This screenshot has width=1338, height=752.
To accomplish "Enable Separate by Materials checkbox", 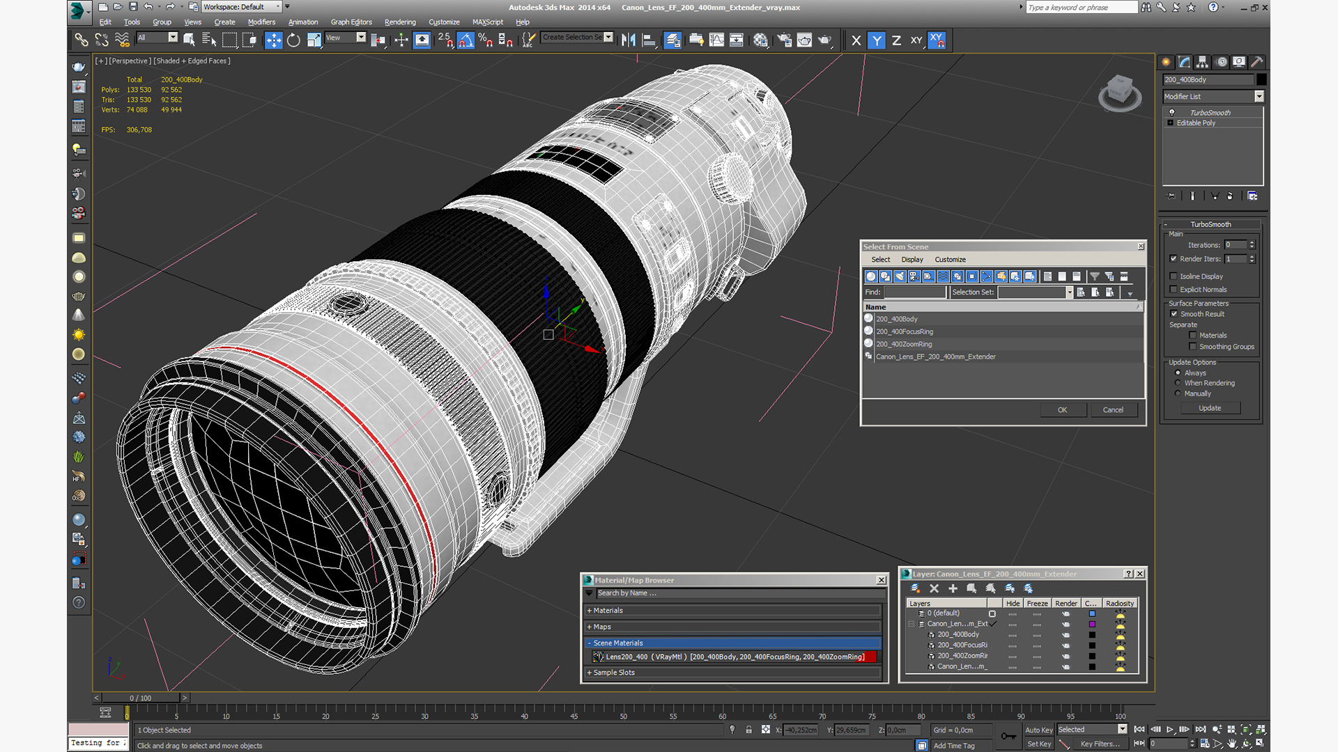I will click(x=1192, y=336).
